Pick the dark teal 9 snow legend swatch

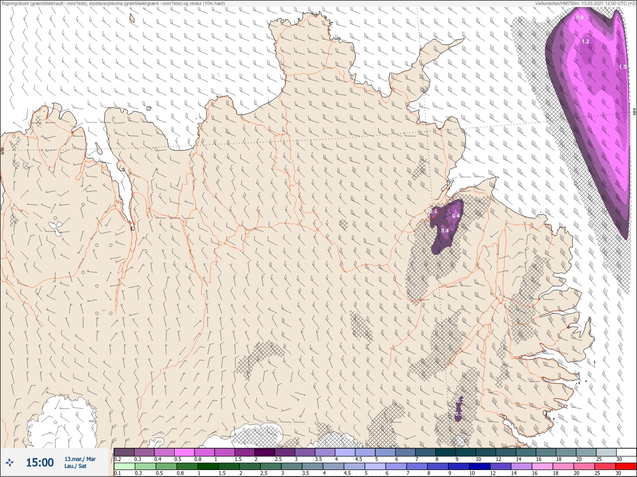tap(465, 452)
